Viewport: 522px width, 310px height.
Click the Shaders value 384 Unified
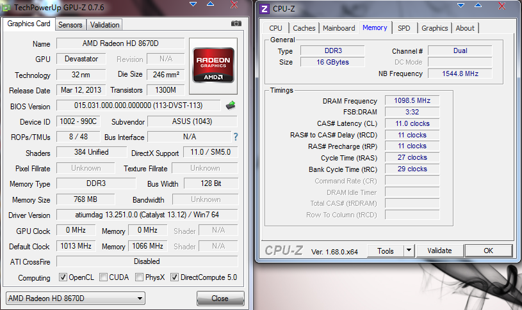pyautogui.click(x=92, y=152)
